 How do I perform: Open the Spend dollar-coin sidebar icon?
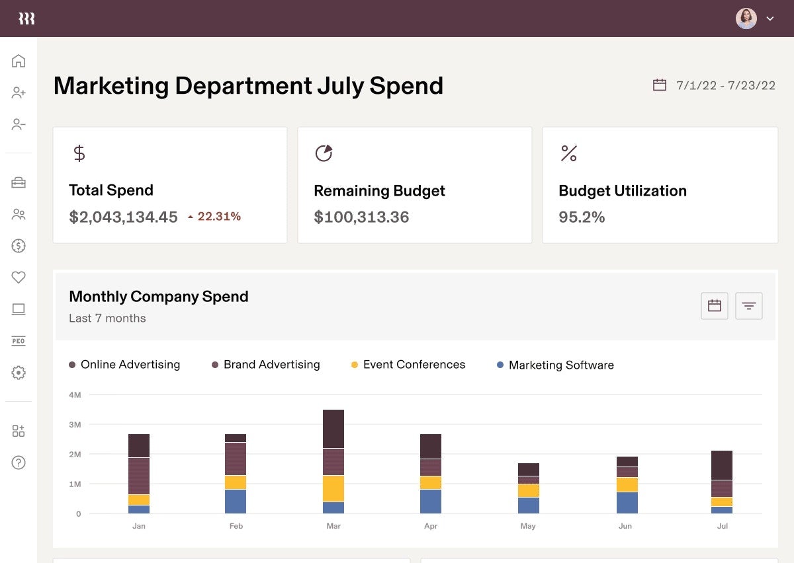19,246
